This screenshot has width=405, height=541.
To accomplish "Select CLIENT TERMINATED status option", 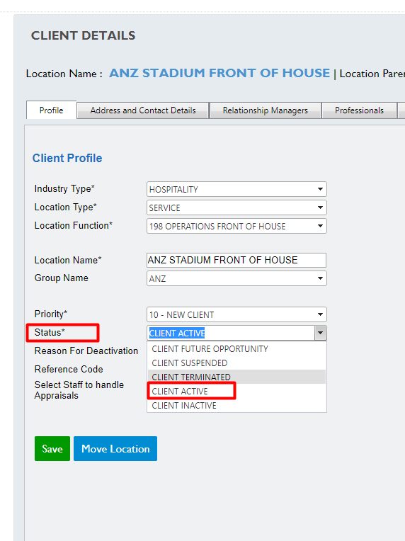I will click(236, 377).
